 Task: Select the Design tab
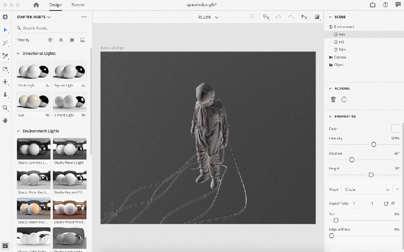click(55, 5)
